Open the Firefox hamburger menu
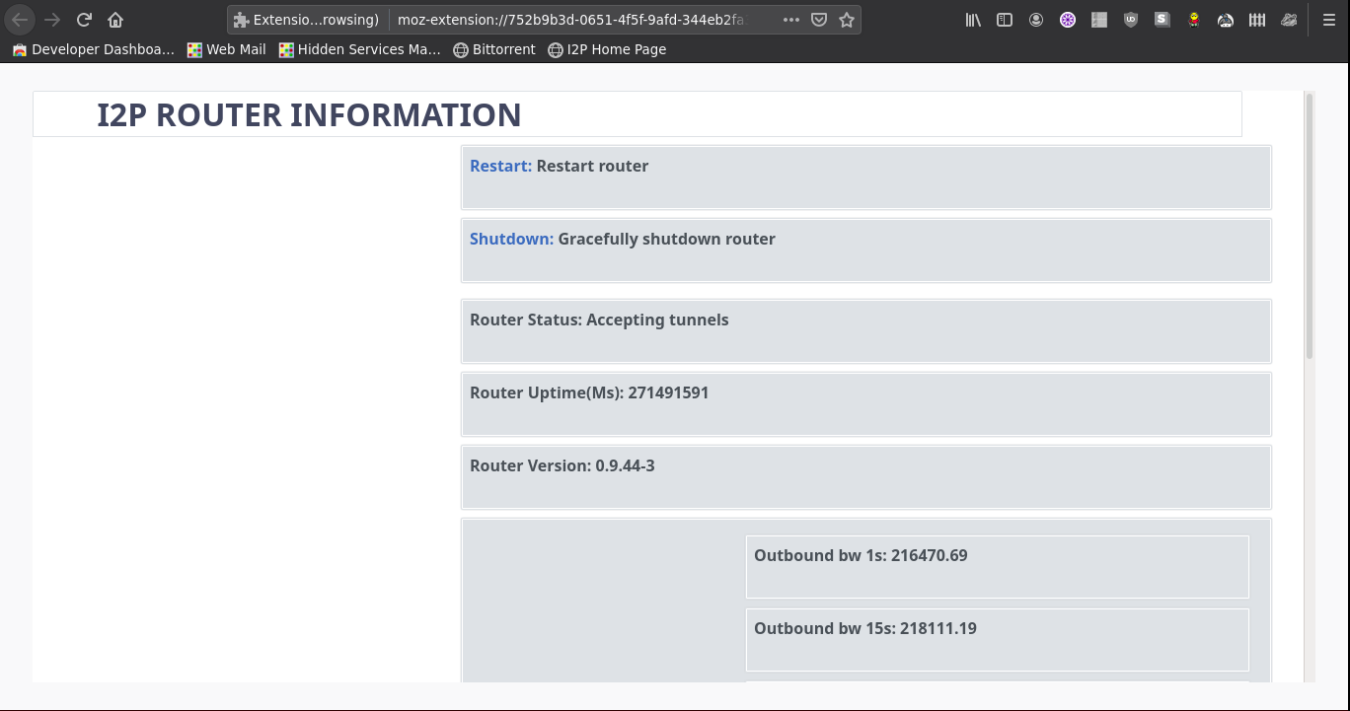Image resolution: width=1350 pixels, height=711 pixels. tap(1329, 20)
